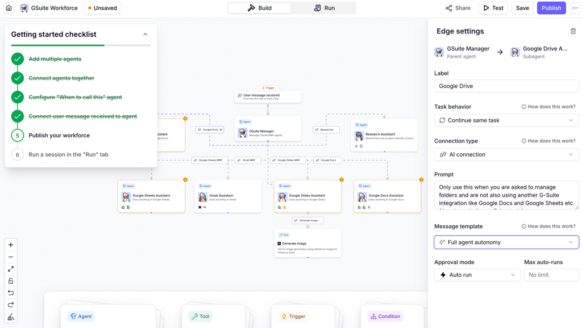Go to the home icon
Screen dimensions: 582x328
tap(9, 8)
